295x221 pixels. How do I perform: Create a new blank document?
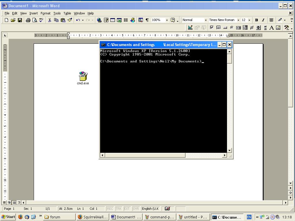point(6,20)
